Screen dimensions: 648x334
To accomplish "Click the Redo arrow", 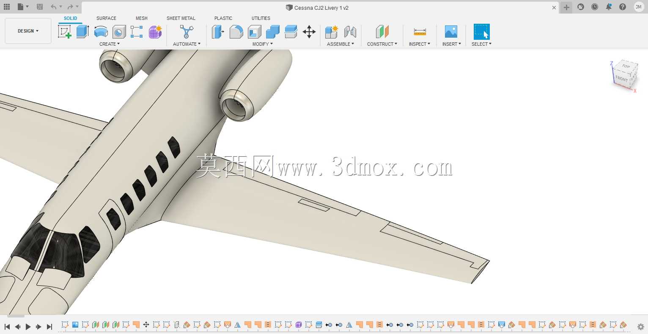I will tap(70, 7).
